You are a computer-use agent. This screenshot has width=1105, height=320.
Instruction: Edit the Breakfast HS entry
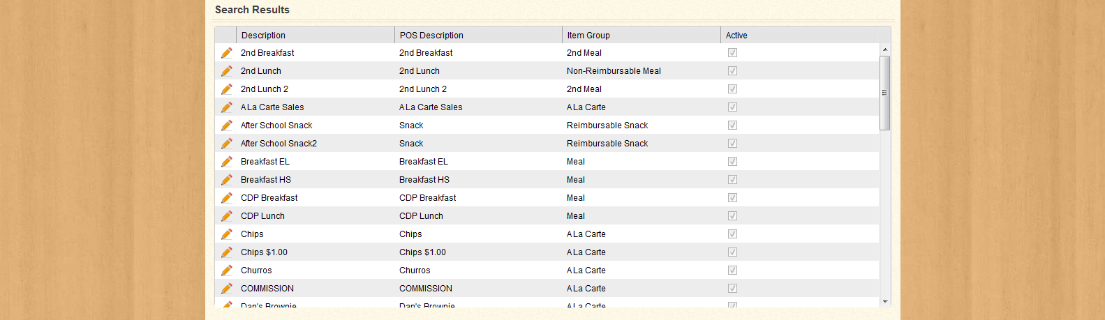(x=226, y=180)
